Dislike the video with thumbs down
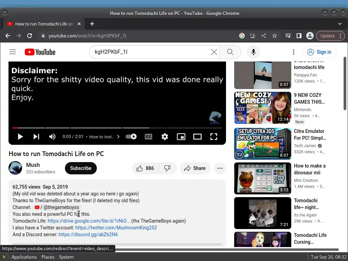 tap(168, 168)
